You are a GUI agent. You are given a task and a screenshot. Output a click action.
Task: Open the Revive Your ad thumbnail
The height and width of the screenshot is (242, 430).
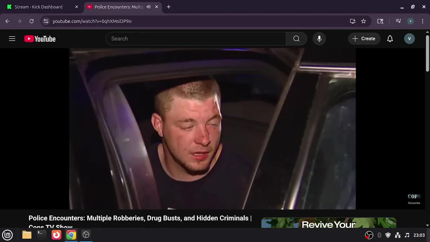pyautogui.click(x=329, y=223)
